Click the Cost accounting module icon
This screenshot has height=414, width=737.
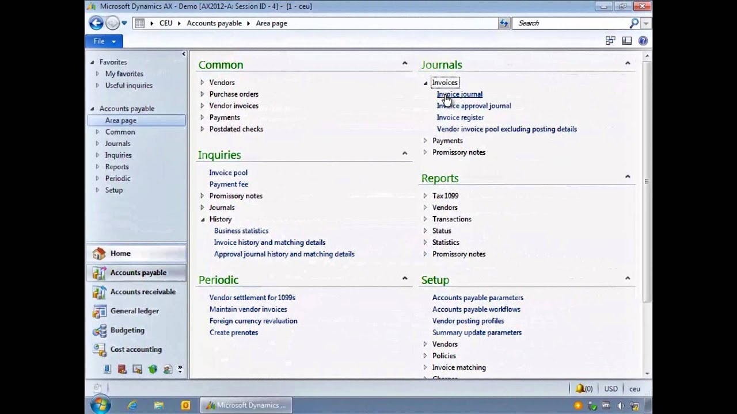pyautogui.click(x=99, y=350)
